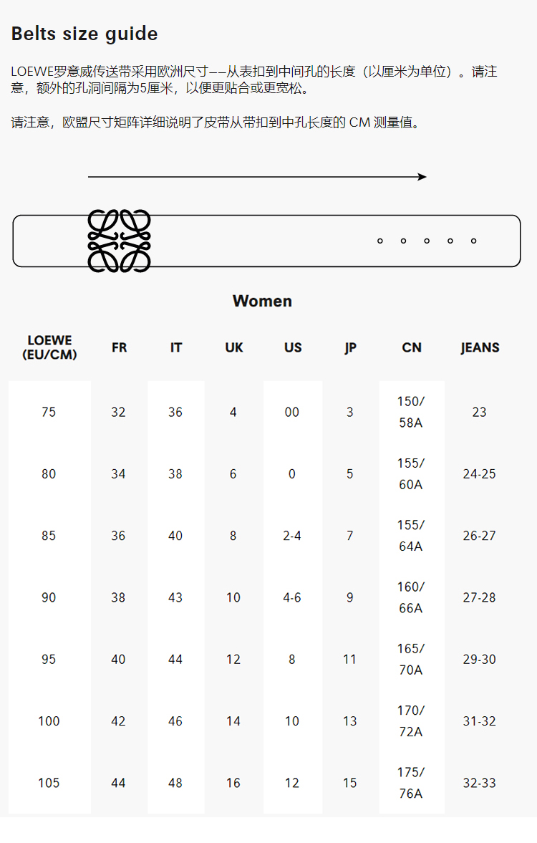Click the second belt hole from the left
Viewport: 537px width, 843px height.
coord(403,241)
